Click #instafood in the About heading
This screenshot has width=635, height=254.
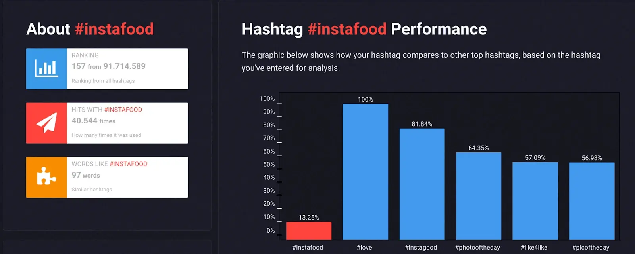click(114, 28)
